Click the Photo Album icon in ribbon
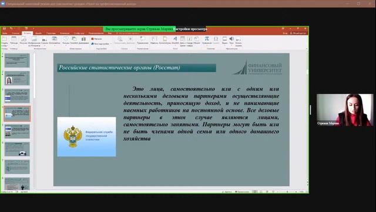Image resolution: width=376 pixels, height=212 pixels. click(x=55, y=41)
